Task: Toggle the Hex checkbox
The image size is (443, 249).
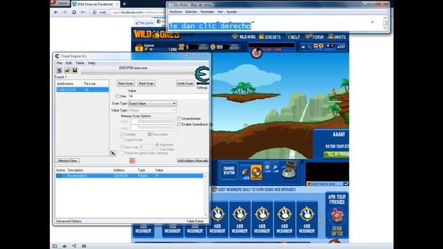Action: coord(118,96)
